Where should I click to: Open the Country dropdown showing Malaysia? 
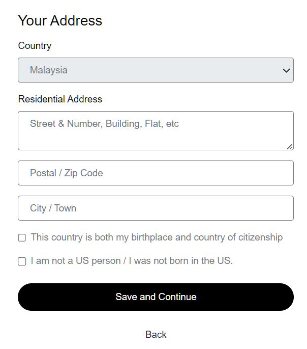[x=156, y=70]
